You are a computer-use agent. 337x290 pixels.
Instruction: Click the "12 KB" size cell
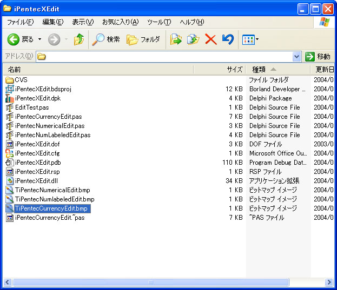[234, 89]
